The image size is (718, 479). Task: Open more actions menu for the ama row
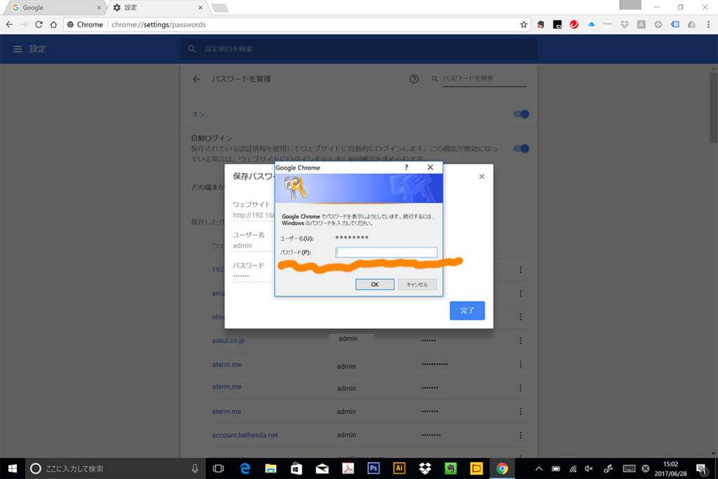521,293
